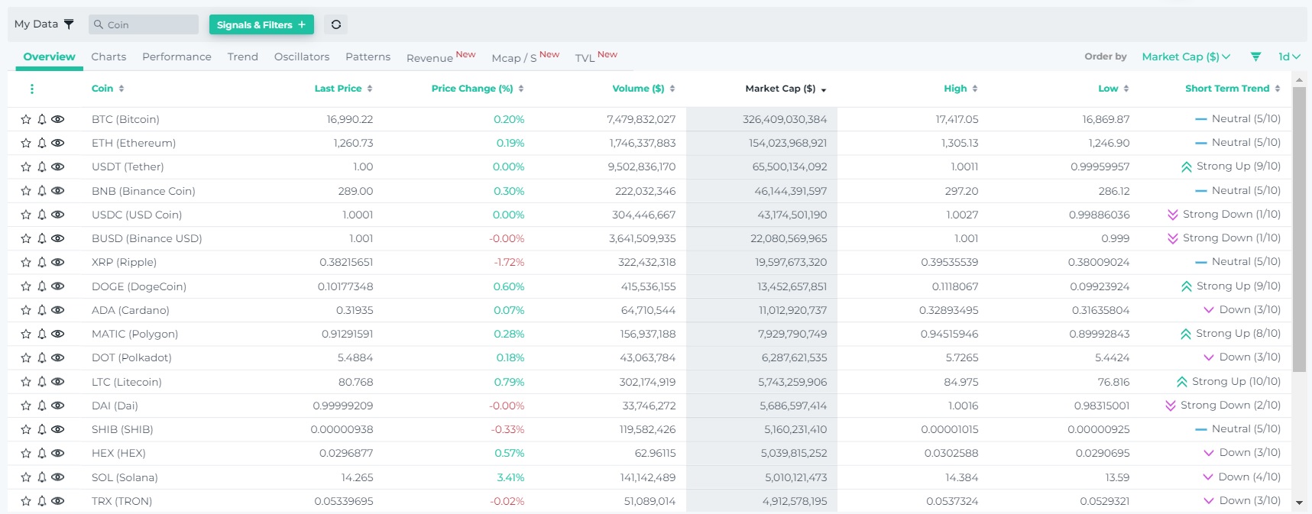Set alert bell for BTC (Bitcoin)
Screen dimensions: 1312x514
42,119
